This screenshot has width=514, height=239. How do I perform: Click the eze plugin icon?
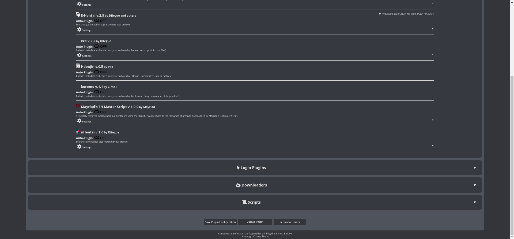pyautogui.click(x=78, y=40)
